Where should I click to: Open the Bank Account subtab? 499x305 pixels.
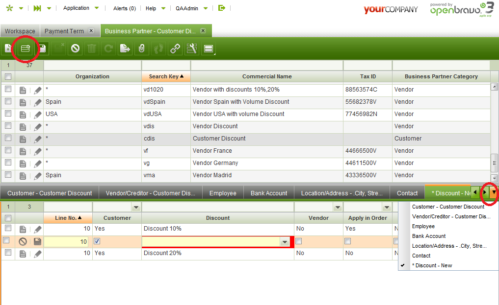(x=269, y=193)
